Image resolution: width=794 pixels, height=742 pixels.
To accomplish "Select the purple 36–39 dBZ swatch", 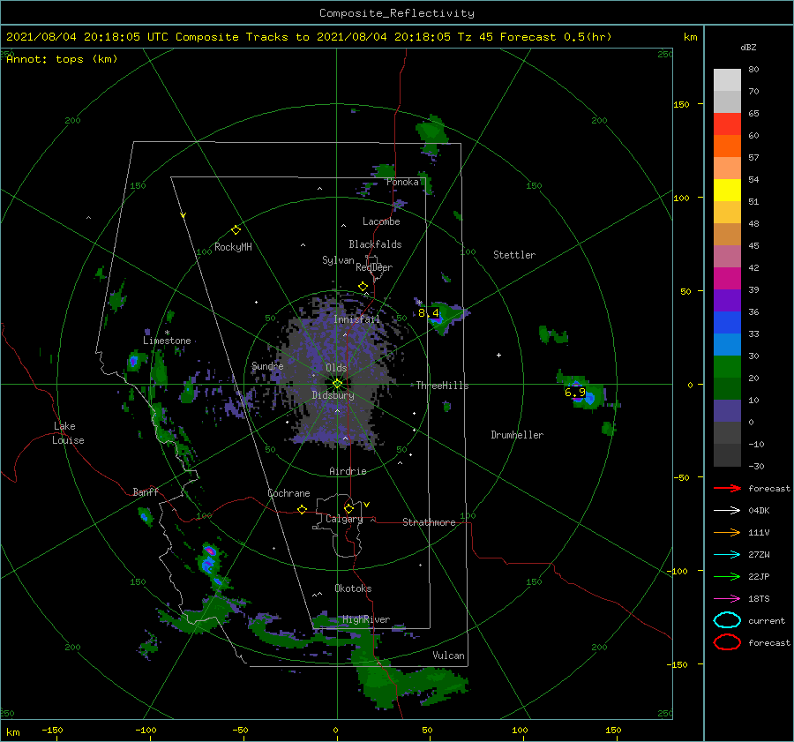I will pos(727,300).
